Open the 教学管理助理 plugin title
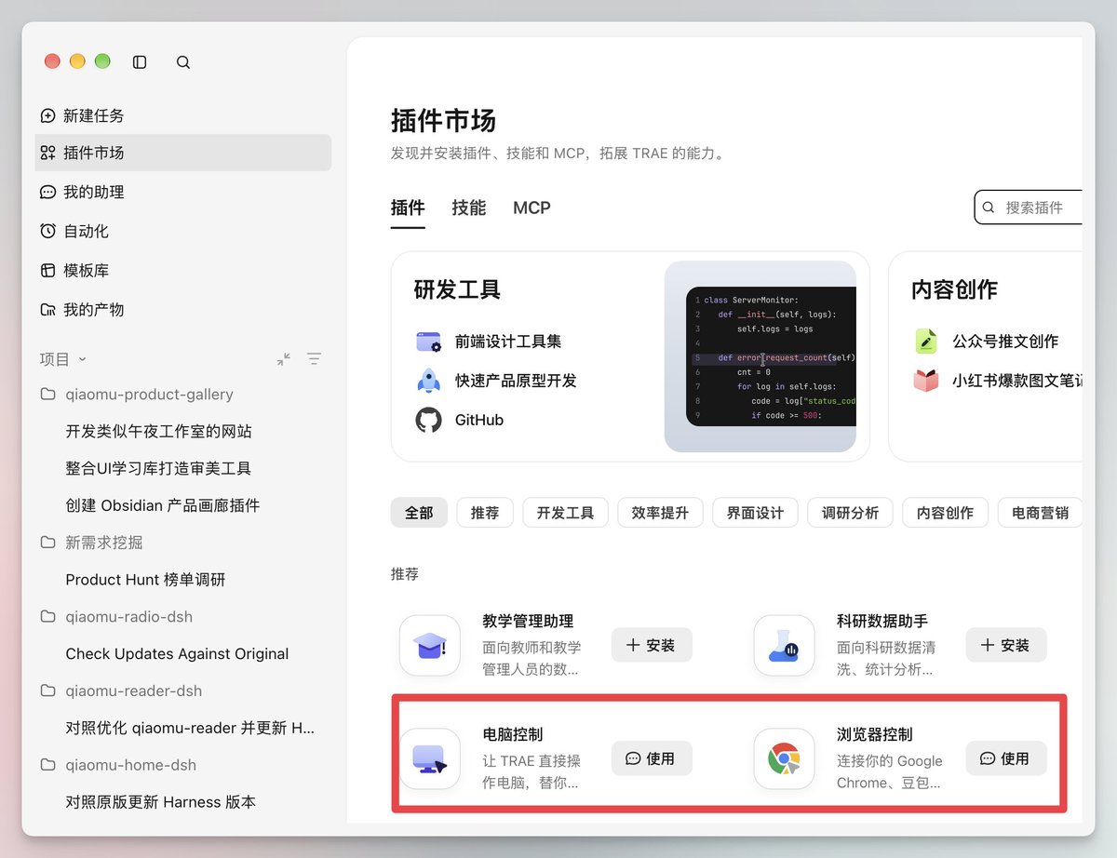This screenshot has width=1117, height=858. click(528, 621)
